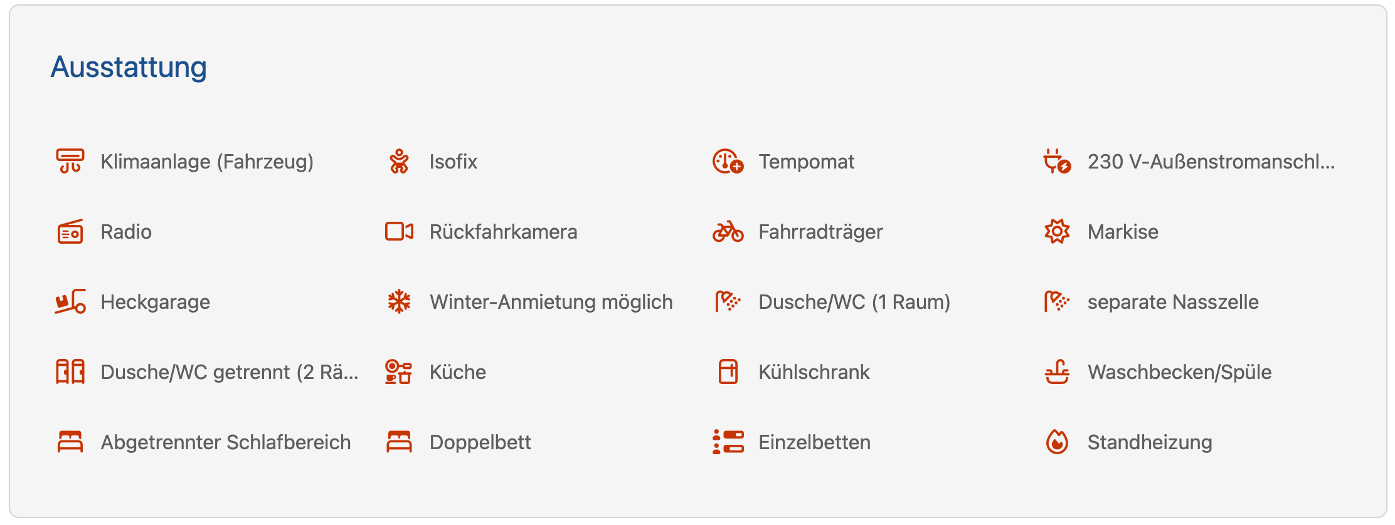The image size is (1395, 525).
Task: Click the bicycle icon for Fahrradträger
Action: 728,232
